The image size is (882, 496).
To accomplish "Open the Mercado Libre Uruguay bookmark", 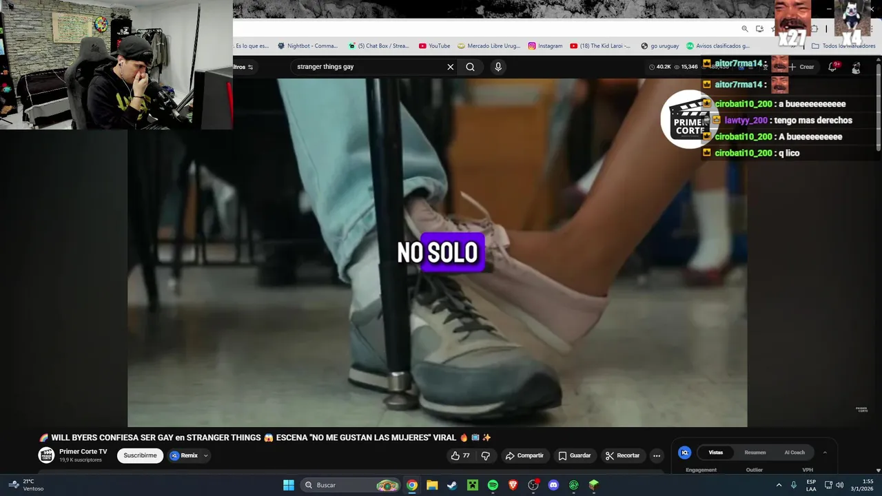I will pyautogui.click(x=489, y=46).
